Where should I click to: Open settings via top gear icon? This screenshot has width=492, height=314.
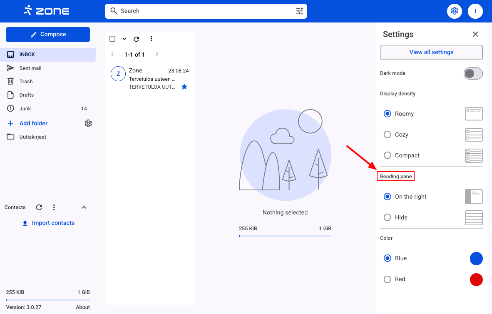point(455,11)
